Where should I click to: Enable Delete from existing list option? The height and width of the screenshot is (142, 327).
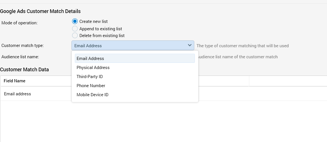click(75, 36)
